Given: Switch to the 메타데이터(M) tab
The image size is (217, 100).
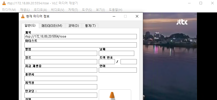Looking at the screenshot, I should point(52,26).
